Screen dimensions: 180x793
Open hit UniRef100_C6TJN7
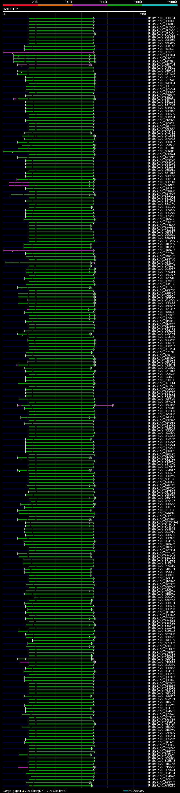161,77
